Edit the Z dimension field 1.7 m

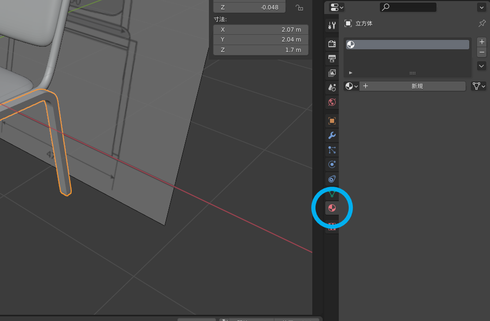pos(261,50)
